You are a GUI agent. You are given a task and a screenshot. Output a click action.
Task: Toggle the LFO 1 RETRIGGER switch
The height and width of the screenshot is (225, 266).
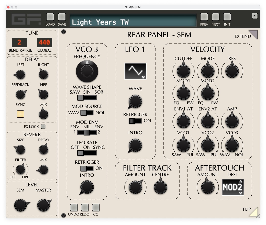click(x=135, y=121)
